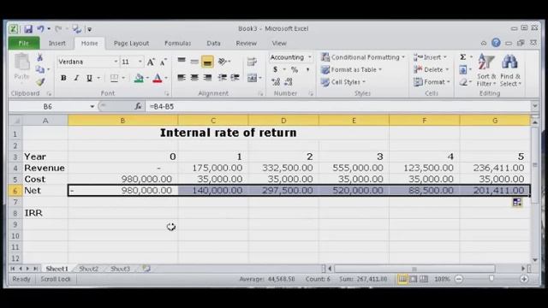This screenshot has height=308, width=548.
Task: Click the Percent Style icon
Action: click(x=295, y=69)
